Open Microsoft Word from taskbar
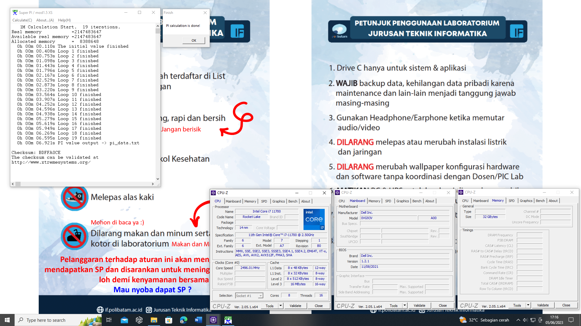 [198, 320]
